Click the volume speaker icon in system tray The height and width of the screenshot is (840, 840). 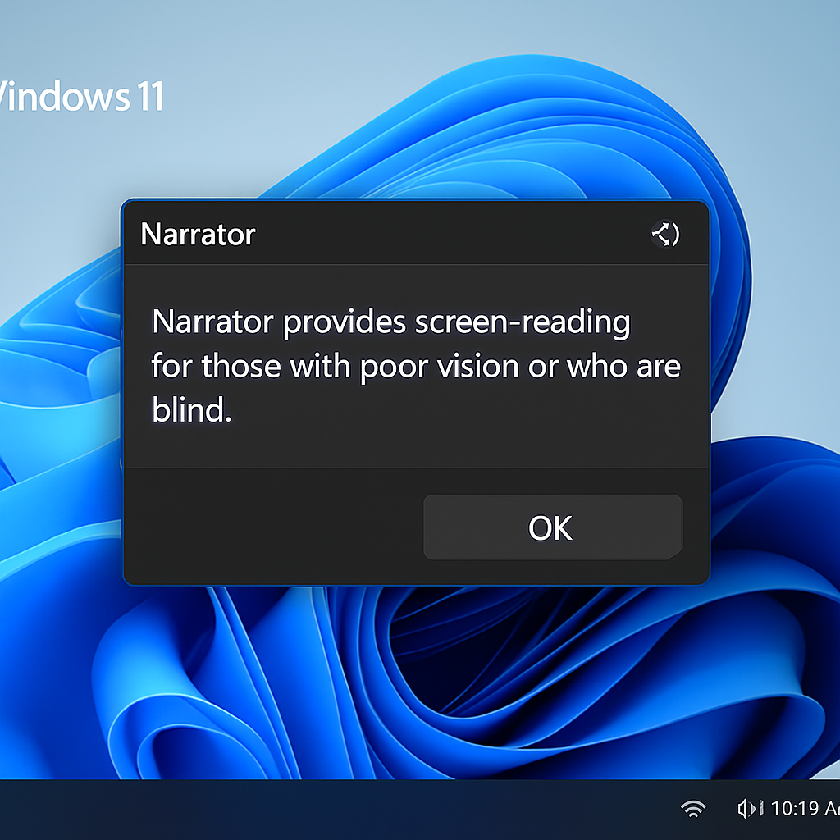pos(751,809)
